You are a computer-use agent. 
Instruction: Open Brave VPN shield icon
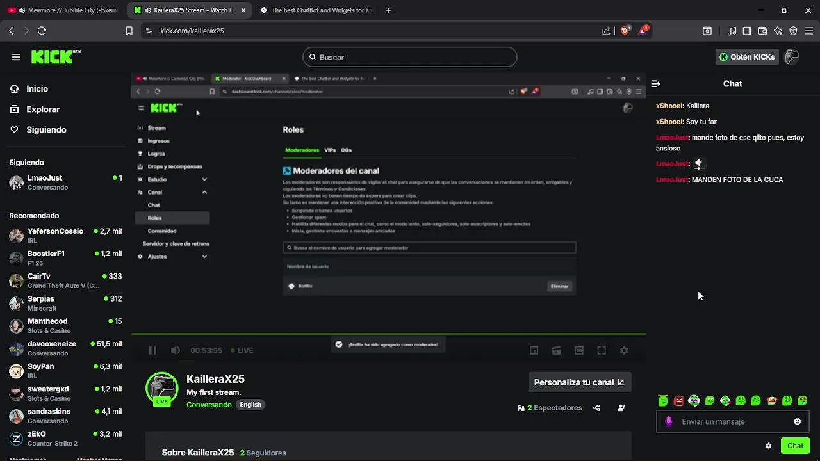point(793,31)
